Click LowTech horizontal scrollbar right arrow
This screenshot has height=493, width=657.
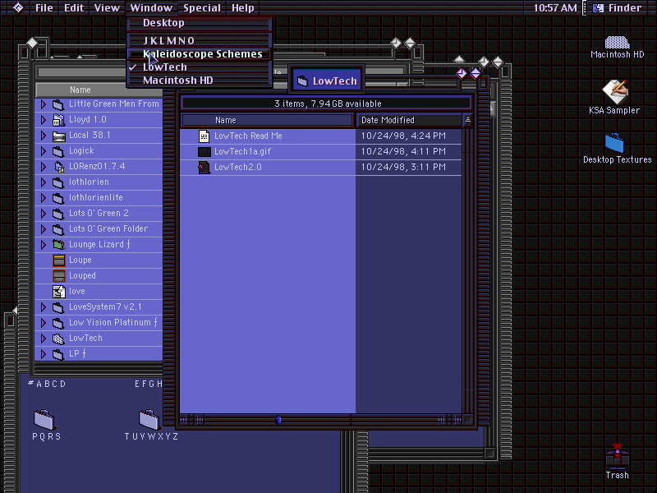457,420
